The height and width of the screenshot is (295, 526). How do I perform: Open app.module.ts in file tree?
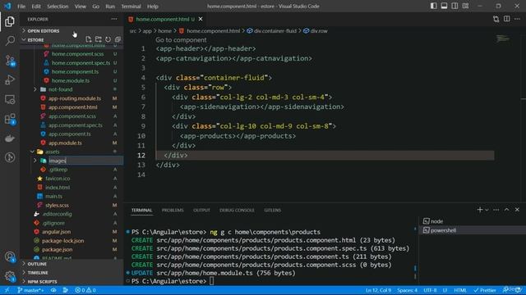[65, 143]
